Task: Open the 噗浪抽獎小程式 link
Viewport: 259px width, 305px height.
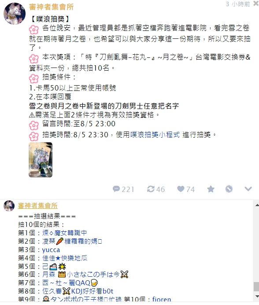Action: click(155, 135)
